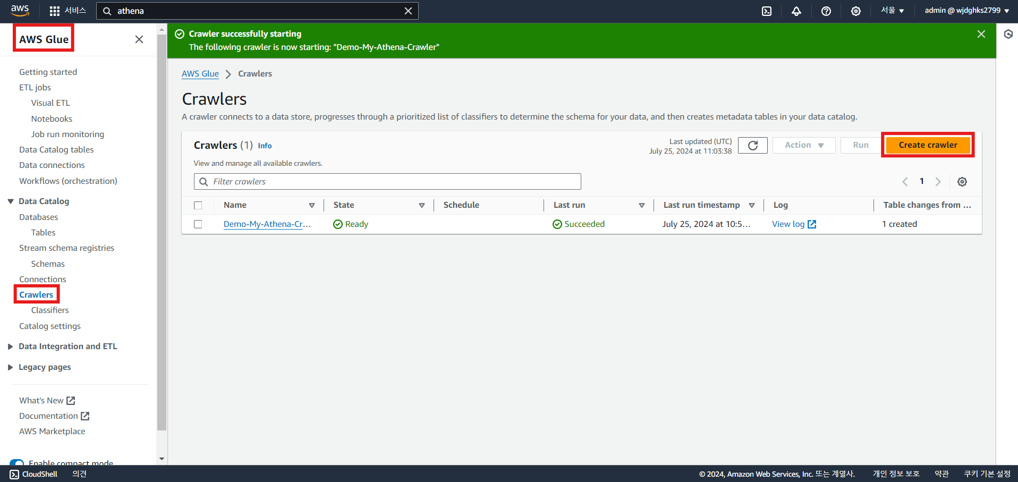This screenshot has height=482, width=1018.
Task: Open Tables in sidebar
Action: [x=43, y=233]
